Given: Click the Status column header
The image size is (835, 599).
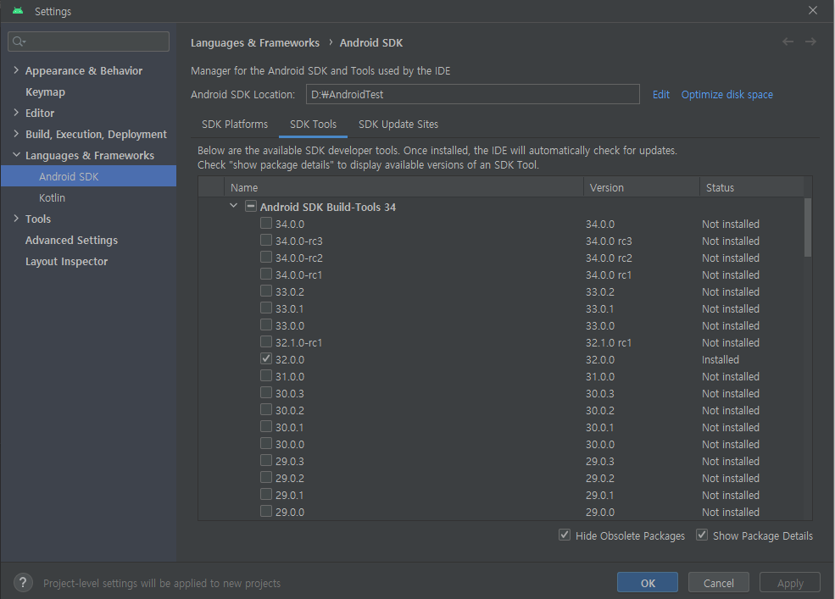Looking at the screenshot, I should pos(752,187).
